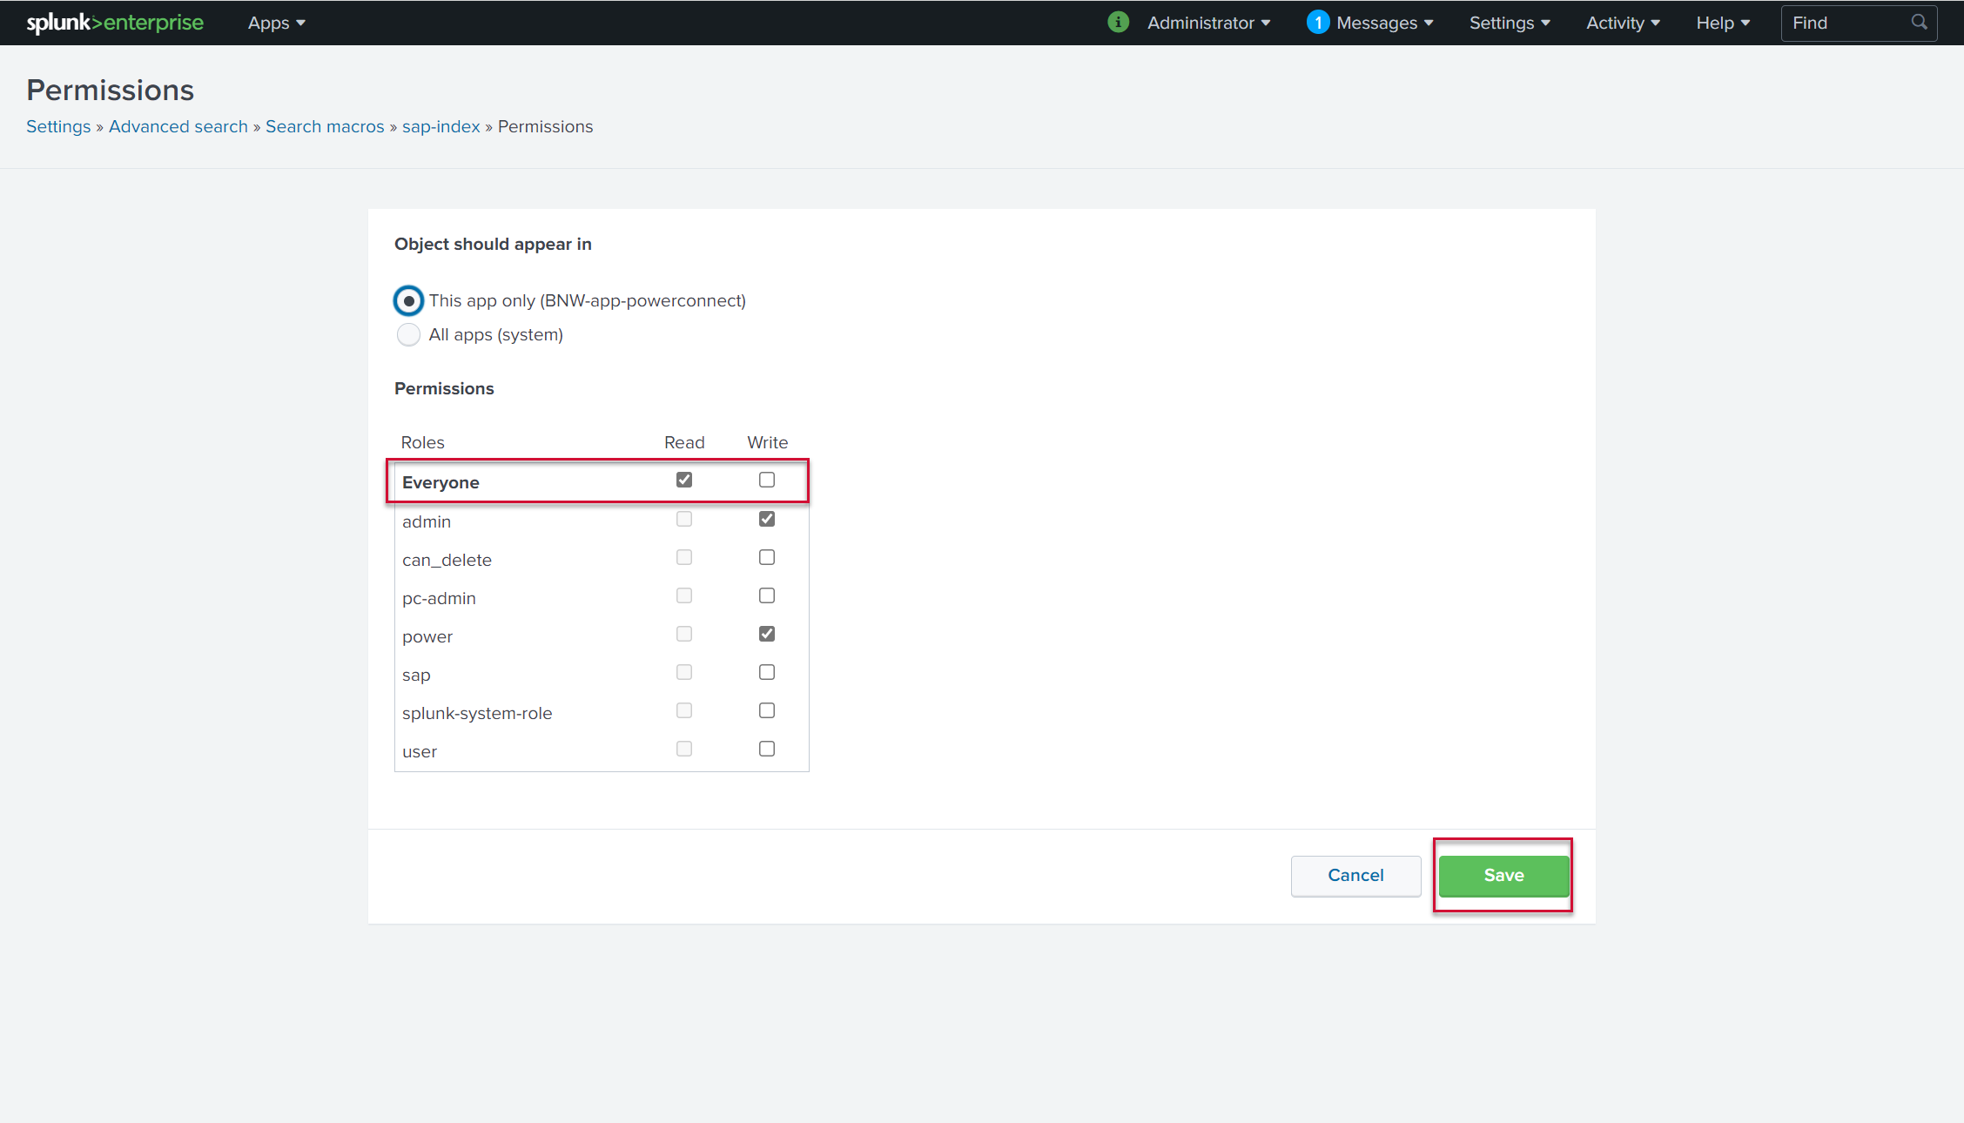This screenshot has width=1964, height=1123.
Task: Open the Apps dropdown menu
Action: (276, 24)
